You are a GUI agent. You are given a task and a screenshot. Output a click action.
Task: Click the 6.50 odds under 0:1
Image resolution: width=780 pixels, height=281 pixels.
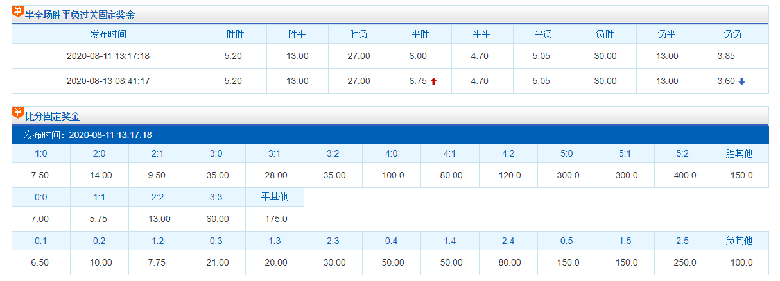click(x=40, y=262)
